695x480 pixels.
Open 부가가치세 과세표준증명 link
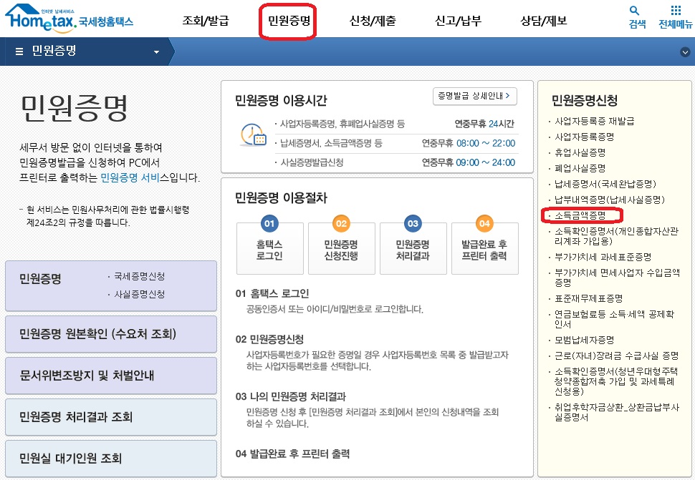point(603,257)
